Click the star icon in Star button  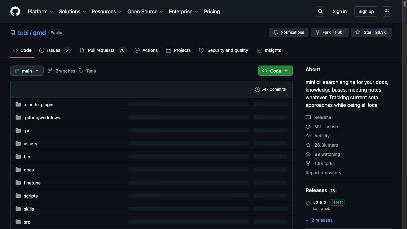pyautogui.click(x=358, y=32)
